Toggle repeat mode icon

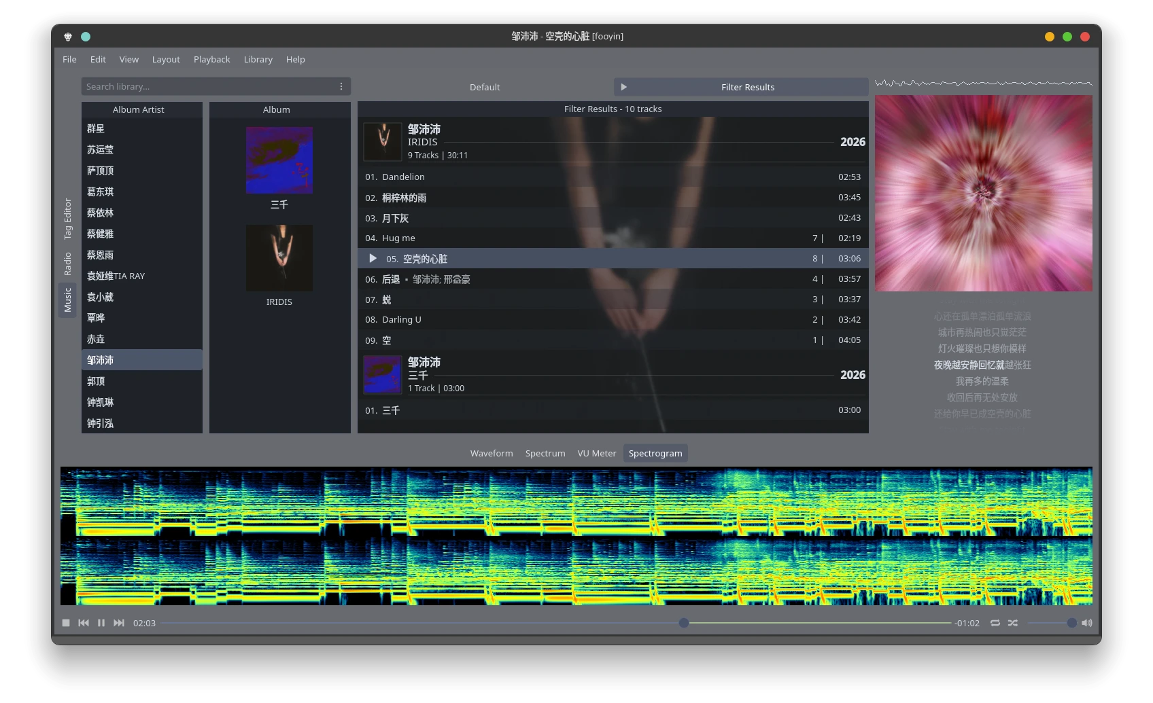pyautogui.click(x=995, y=623)
